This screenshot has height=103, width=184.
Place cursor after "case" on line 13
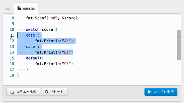pyautogui.click(x=35, y=47)
